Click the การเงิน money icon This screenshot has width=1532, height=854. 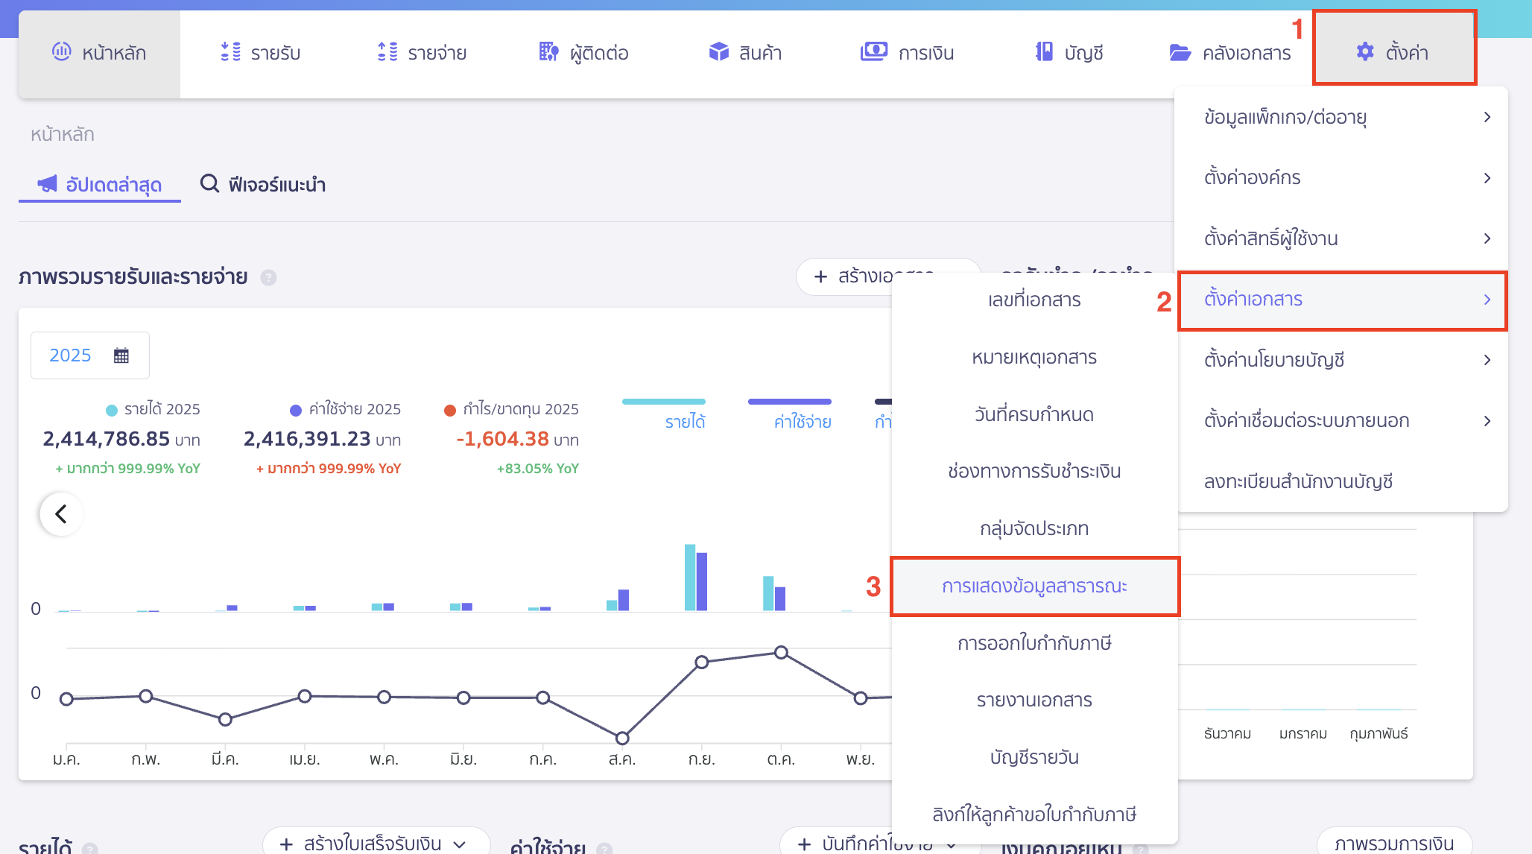click(x=873, y=52)
